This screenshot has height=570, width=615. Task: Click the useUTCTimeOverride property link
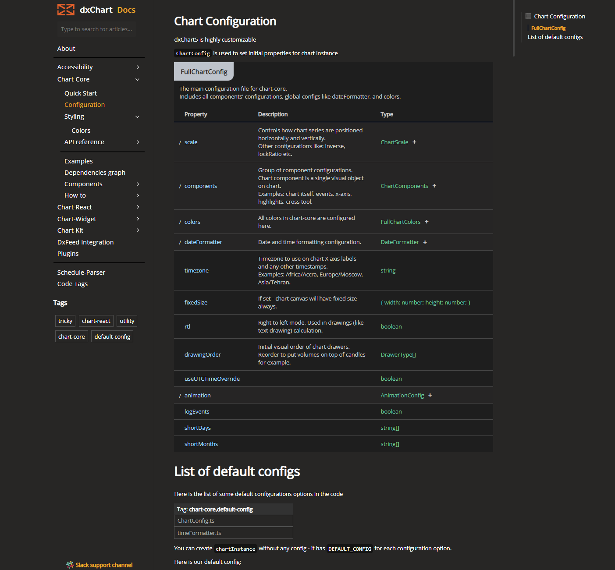click(x=212, y=379)
